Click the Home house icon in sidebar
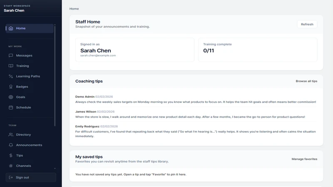The image size is (333, 187). [11, 28]
